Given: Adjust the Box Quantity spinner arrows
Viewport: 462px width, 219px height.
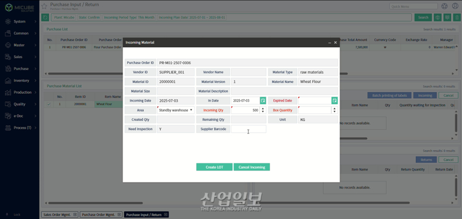Looking at the screenshot, I should pyautogui.click(x=334, y=110).
